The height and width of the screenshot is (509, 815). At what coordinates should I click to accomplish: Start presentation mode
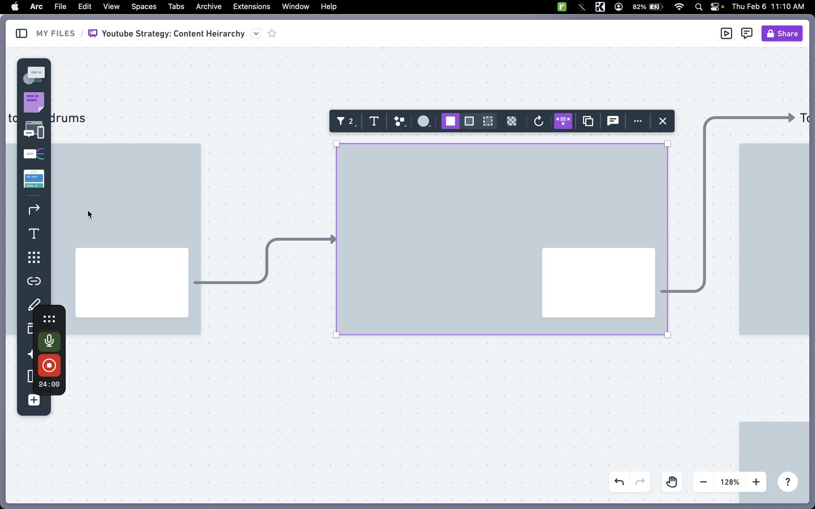click(x=726, y=34)
